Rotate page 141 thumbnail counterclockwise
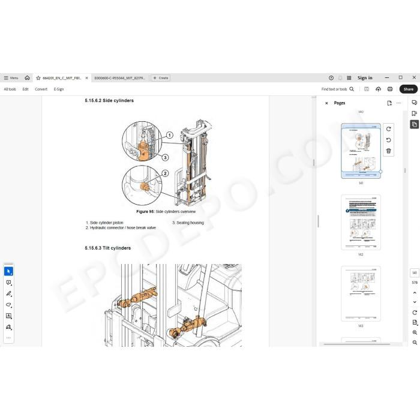This screenshot has height=420, width=420. [x=389, y=140]
